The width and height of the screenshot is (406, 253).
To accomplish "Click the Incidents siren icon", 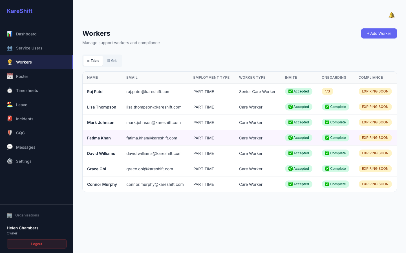I will (x=10, y=119).
